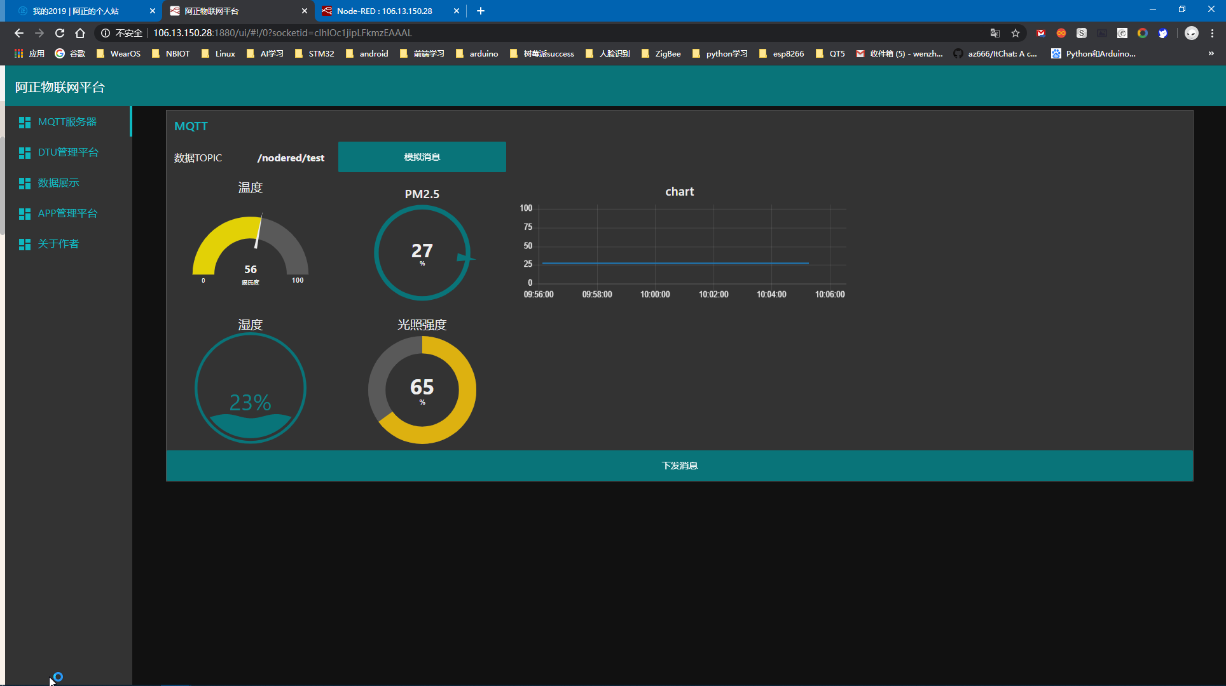
Task: Click the Google colored ring extension
Action: (1143, 33)
